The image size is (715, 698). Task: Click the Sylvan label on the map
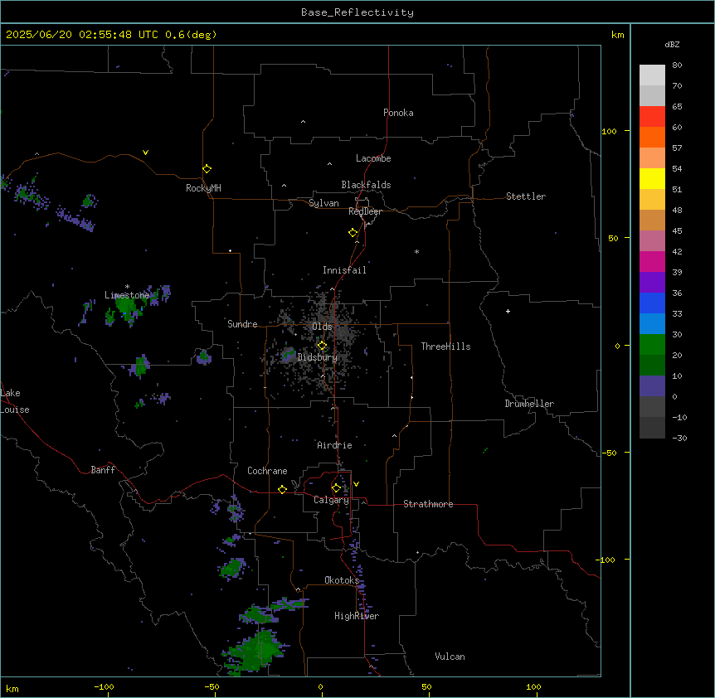coord(323,203)
